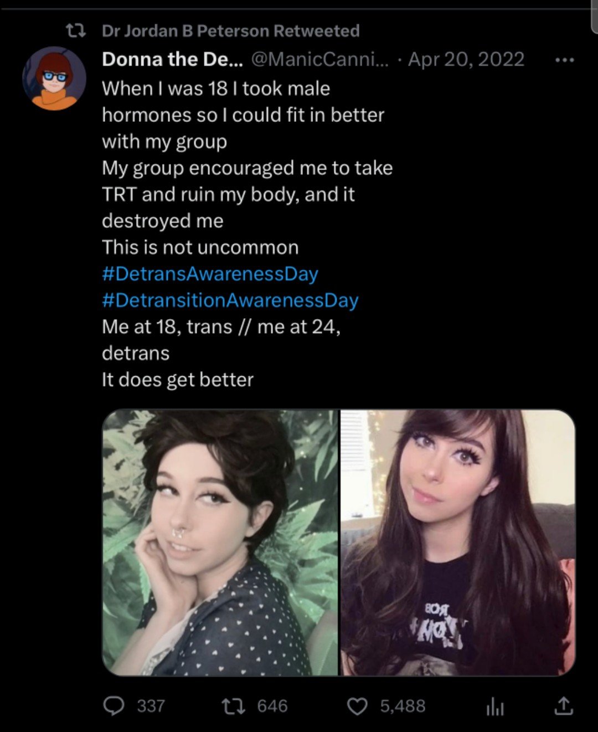Open the #DetransitionAwarenessDay hashtag
The image size is (598, 732).
(x=230, y=300)
